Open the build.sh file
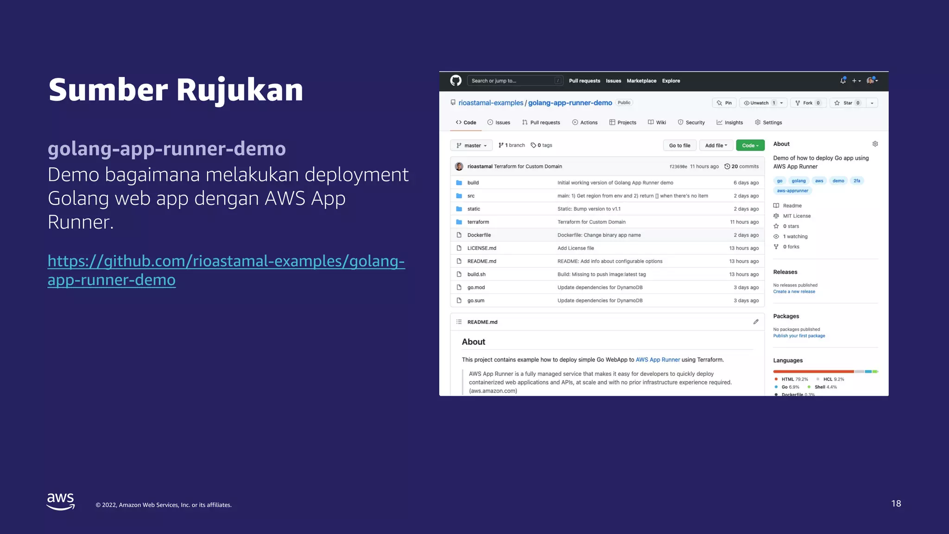 pyautogui.click(x=476, y=274)
